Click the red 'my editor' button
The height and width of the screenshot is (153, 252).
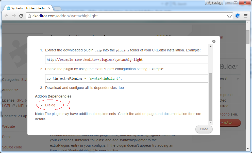pos(230,123)
